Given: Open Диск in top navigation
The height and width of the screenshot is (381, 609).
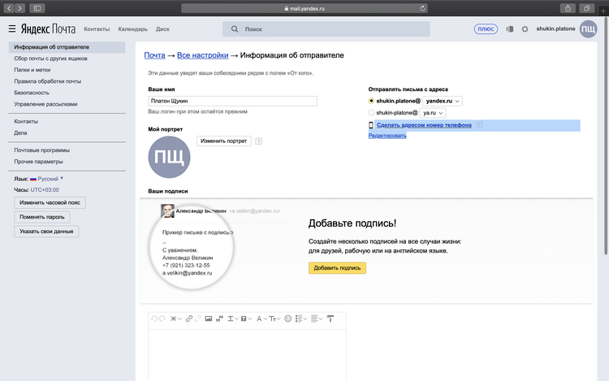Looking at the screenshot, I should (x=162, y=29).
